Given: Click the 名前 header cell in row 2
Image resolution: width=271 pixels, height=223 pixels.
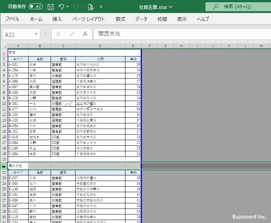Looking at the screenshot, I should pyautogui.click(x=40, y=59).
